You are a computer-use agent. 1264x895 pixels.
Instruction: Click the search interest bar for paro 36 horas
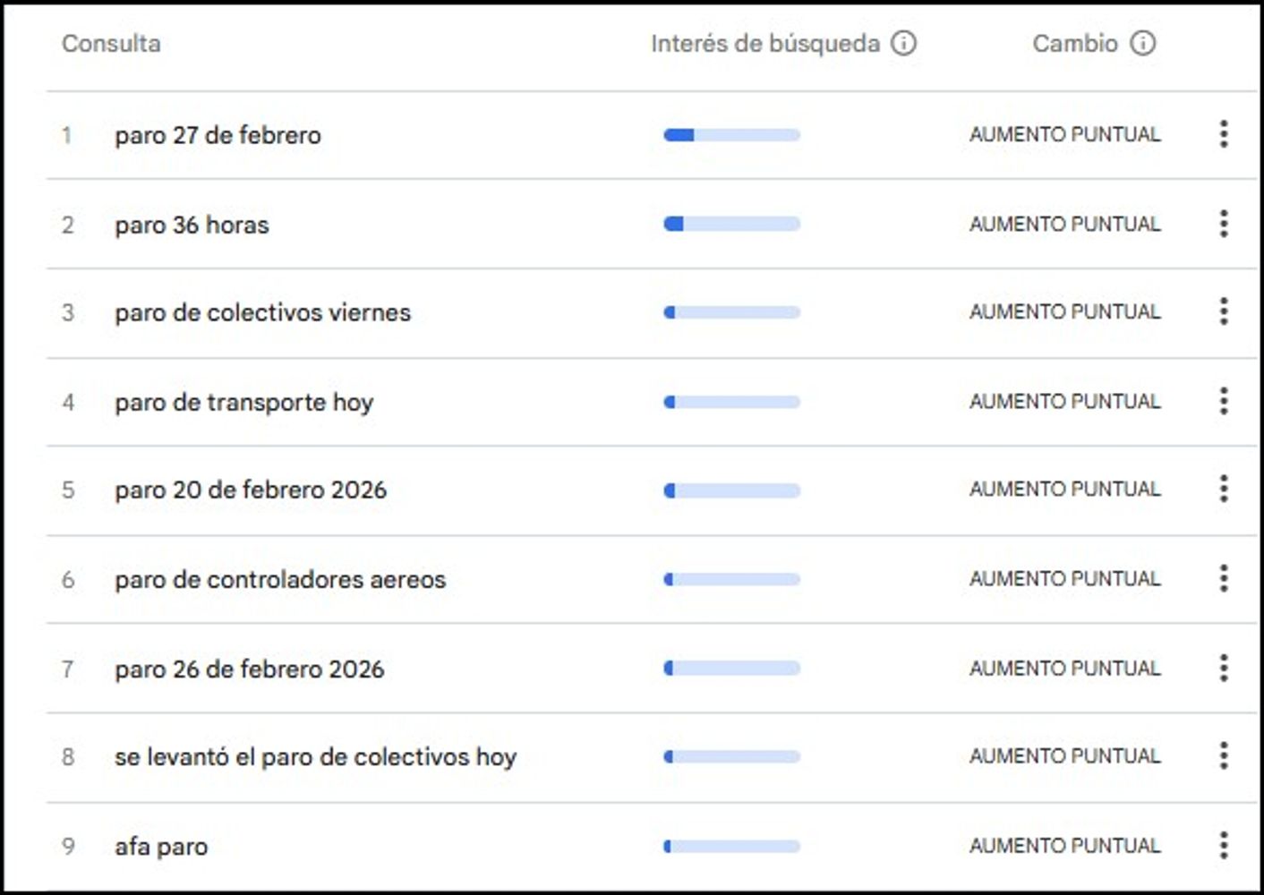(732, 224)
